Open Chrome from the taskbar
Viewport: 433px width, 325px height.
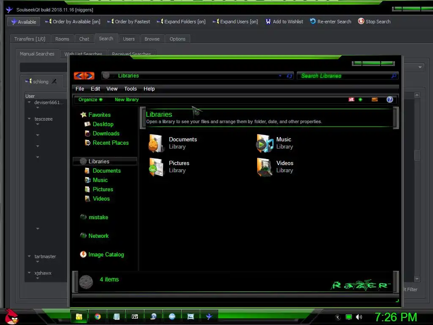click(x=98, y=317)
